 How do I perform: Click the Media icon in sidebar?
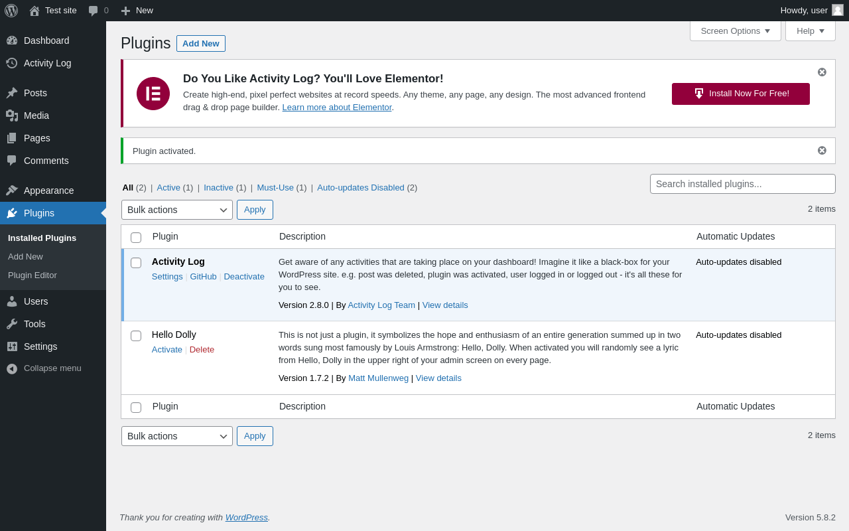[x=12, y=115]
